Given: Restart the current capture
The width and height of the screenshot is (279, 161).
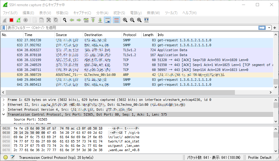Looking at the screenshot, I should click(18, 20).
